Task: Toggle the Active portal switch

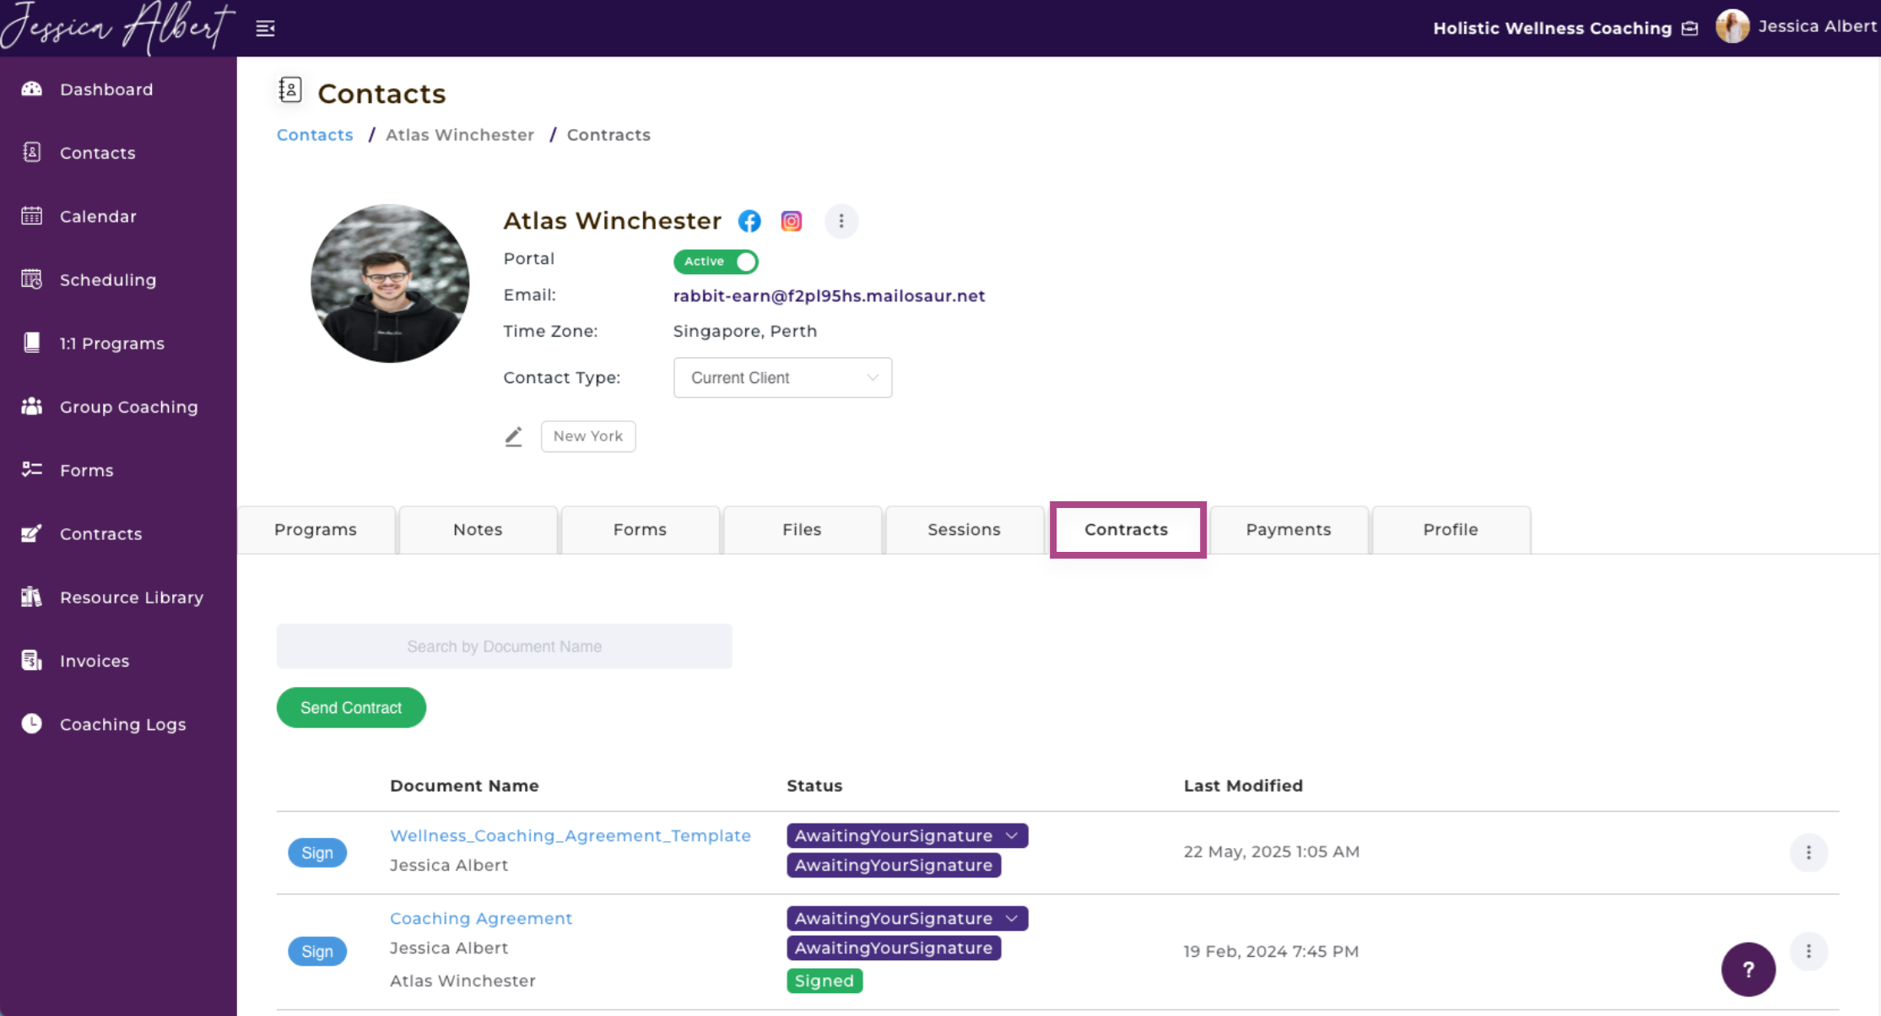Action: pyautogui.click(x=716, y=262)
